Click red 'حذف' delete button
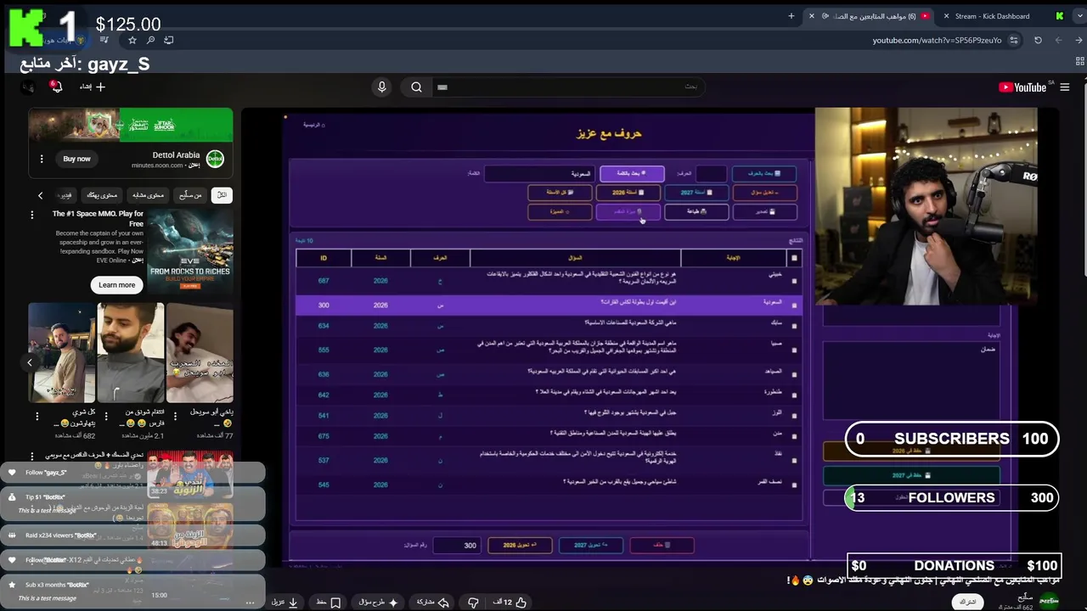The height and width of the screenshot is (611, 1087). (x=662, y=545)
